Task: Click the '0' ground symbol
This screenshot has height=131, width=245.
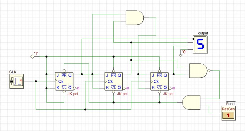Action: tap(181, 55)
